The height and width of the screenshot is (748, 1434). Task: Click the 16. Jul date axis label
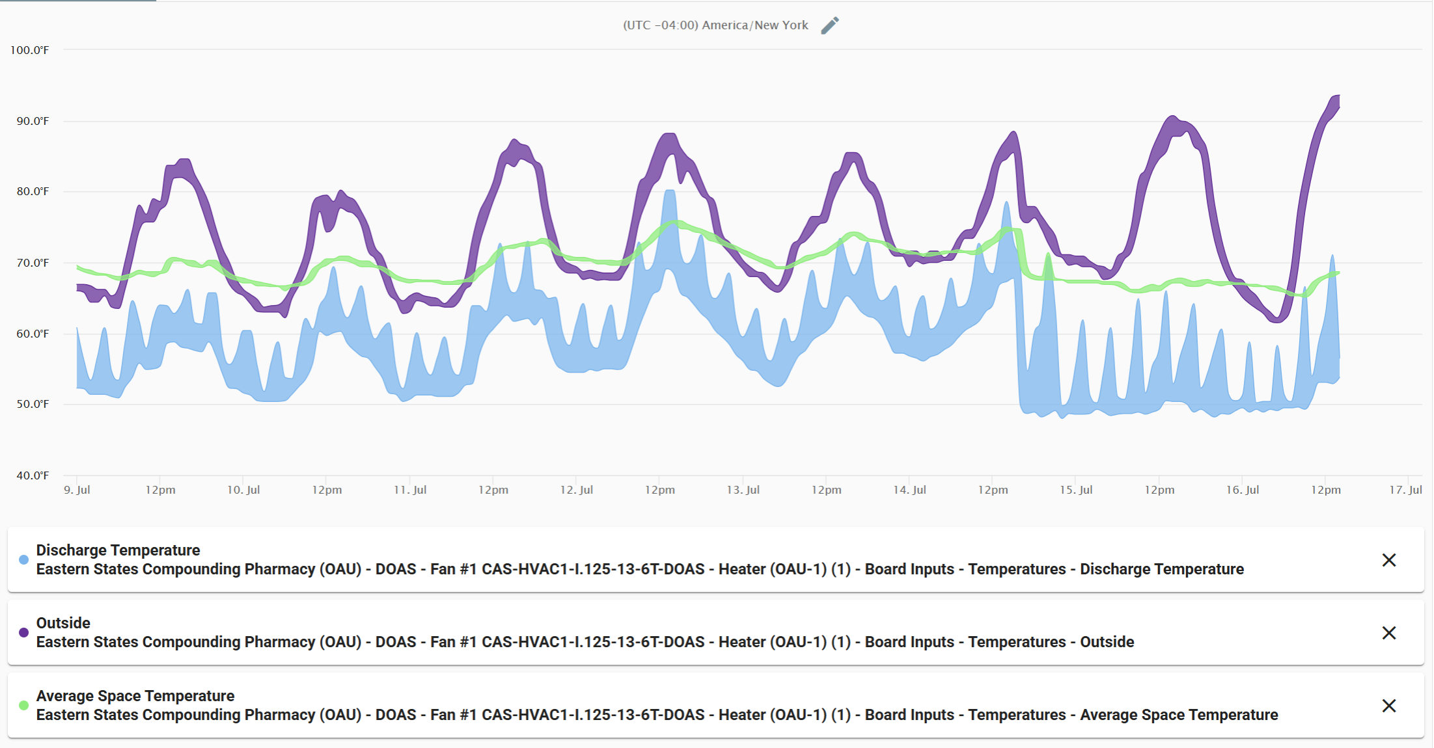click(x=1242, y=490)
